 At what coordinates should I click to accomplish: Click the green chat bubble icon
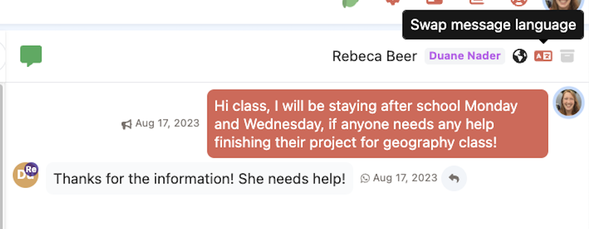(x=31, y=56)
